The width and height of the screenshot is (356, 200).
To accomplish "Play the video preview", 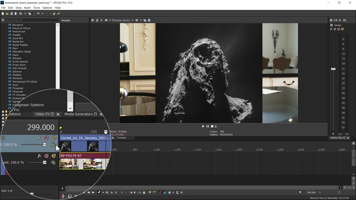I will pyautogui.click(x=203, y=126).
